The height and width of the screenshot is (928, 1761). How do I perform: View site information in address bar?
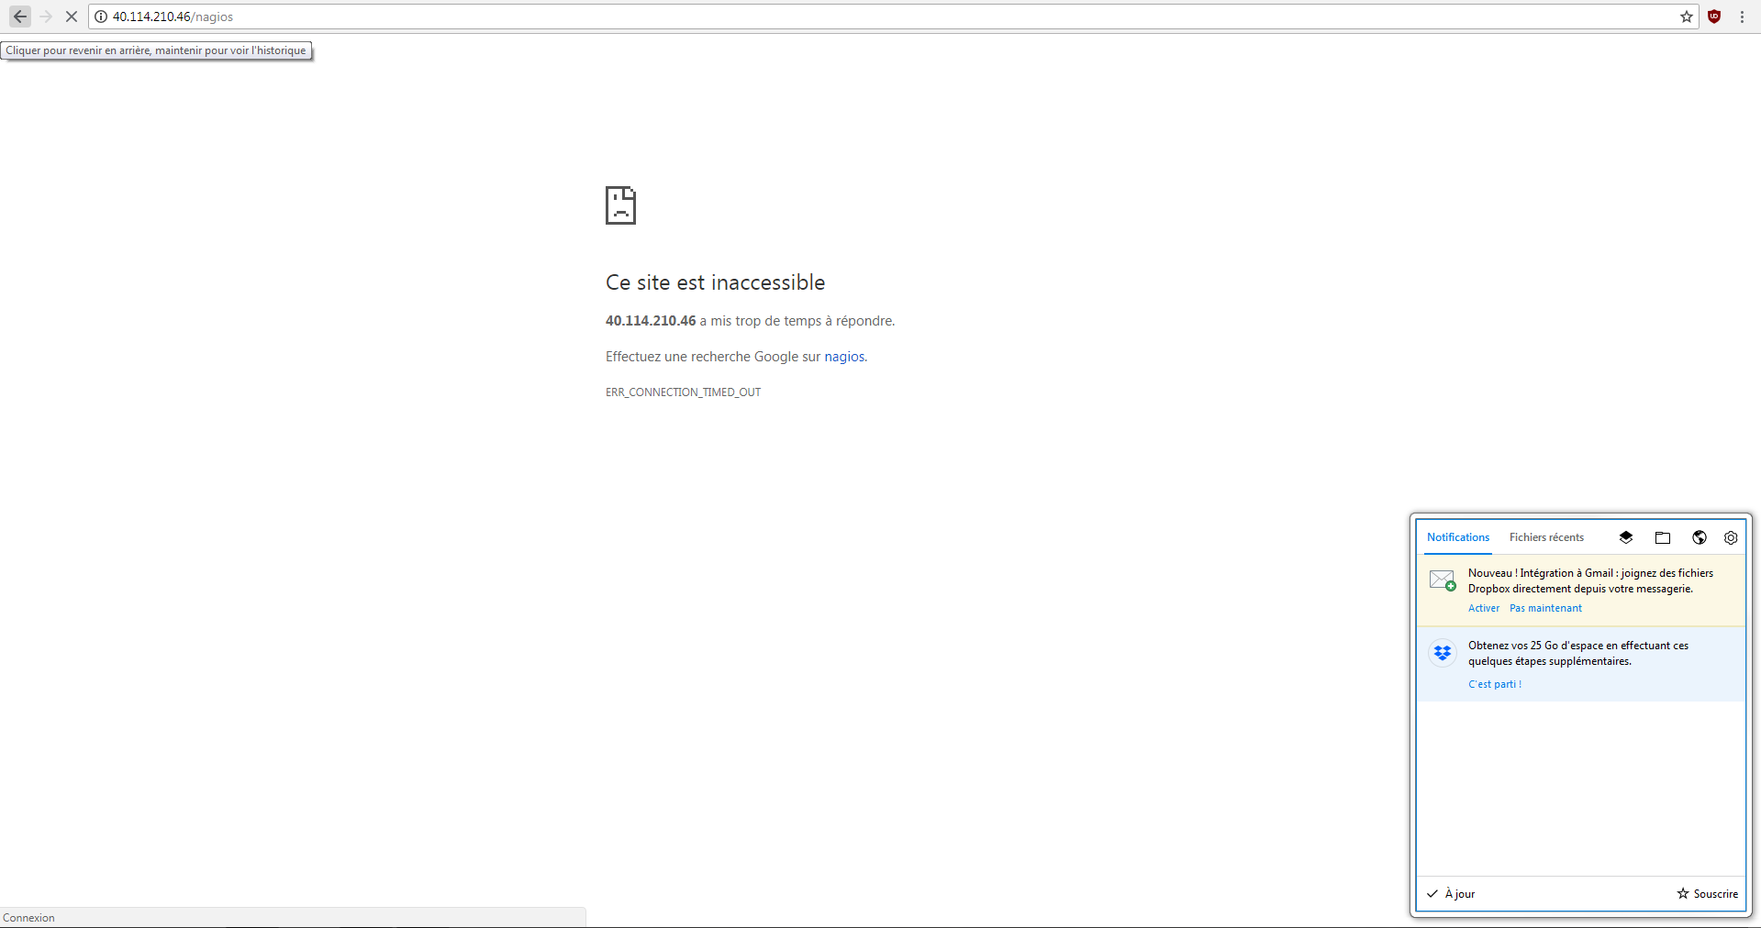101,17
